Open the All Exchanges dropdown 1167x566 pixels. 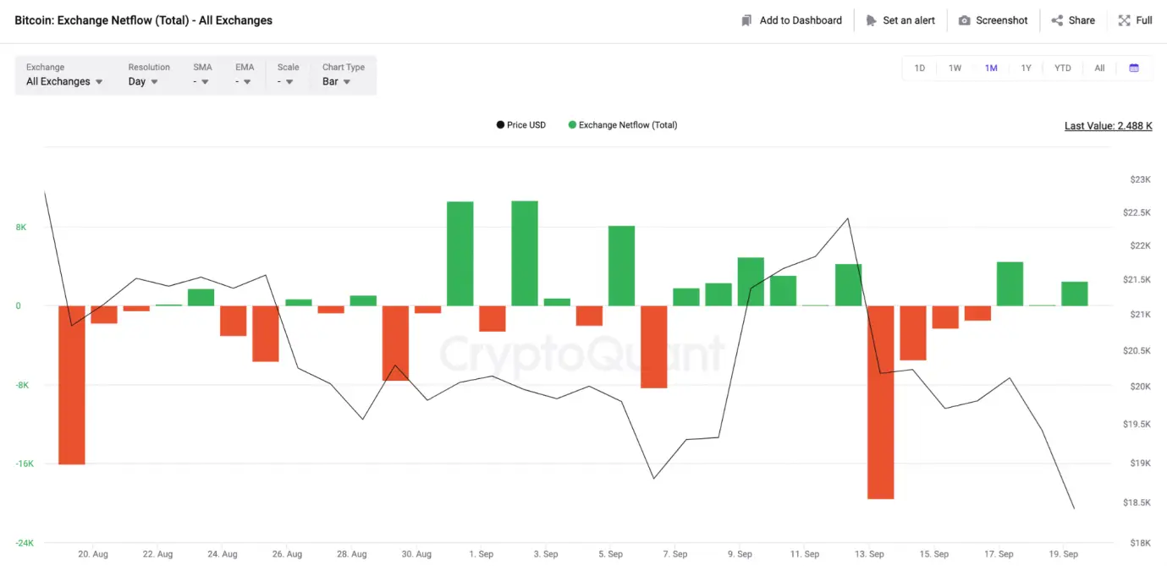click(x=64, y=81)
